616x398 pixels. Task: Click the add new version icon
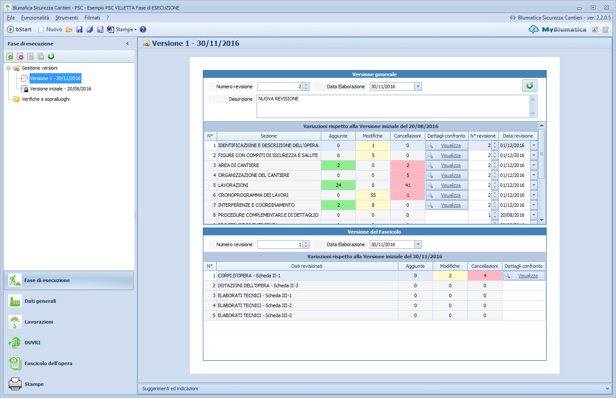pos(10,56)
